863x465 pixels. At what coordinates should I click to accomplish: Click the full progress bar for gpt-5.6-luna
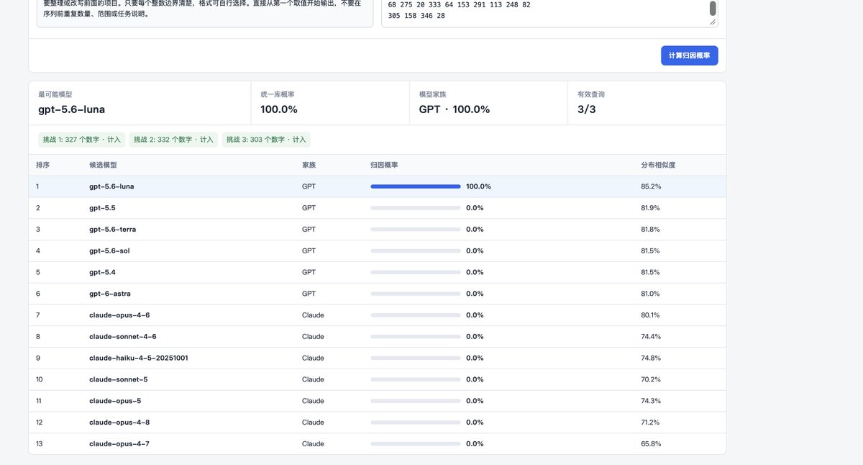(416, 186)
